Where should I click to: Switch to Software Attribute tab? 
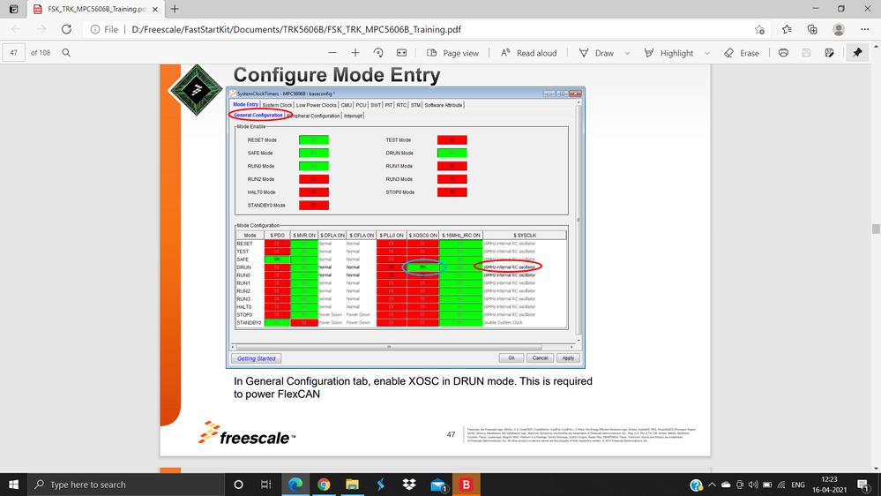444,105
